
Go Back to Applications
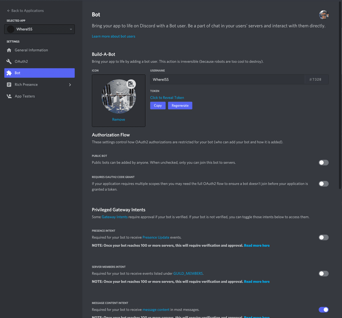25,11
